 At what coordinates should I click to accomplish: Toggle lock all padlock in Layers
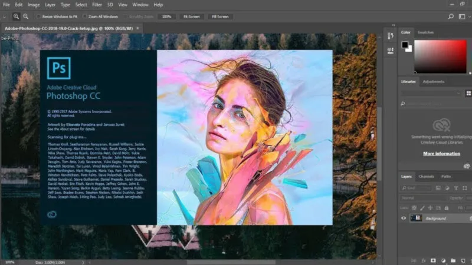[x=447, y=208]
